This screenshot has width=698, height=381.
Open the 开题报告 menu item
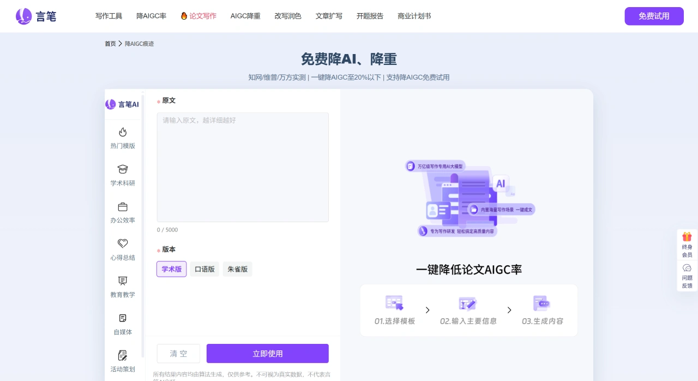point(370,16)
